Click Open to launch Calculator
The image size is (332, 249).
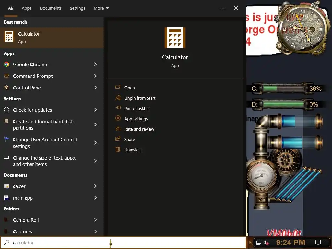click(130, 88)
